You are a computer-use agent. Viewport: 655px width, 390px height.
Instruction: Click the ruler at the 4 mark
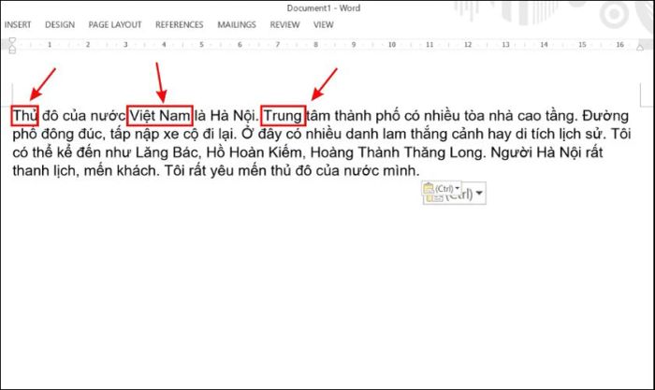click(x=164, y=44)
